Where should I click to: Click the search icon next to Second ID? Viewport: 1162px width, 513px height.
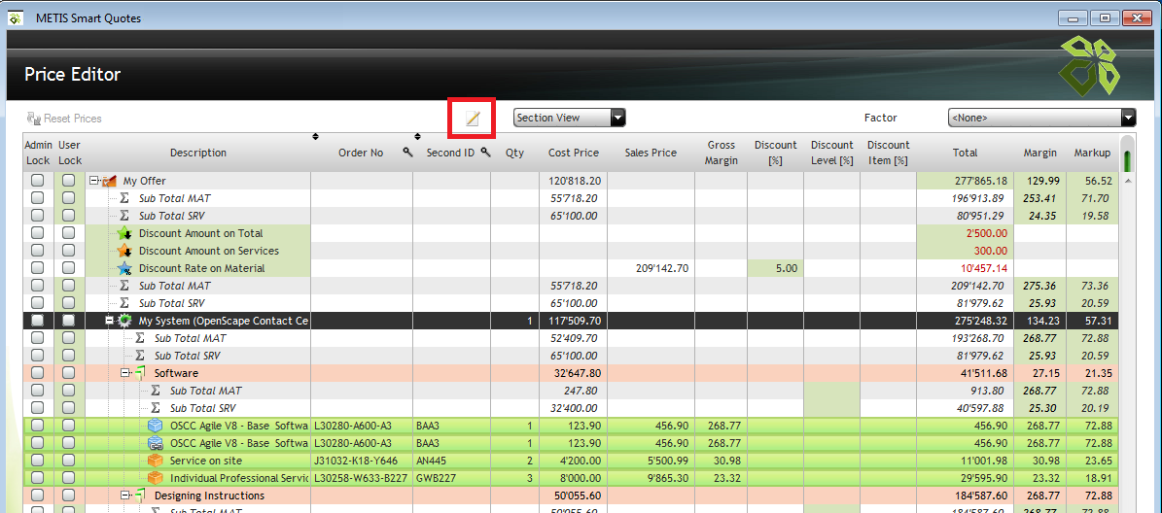click(484, 153)
